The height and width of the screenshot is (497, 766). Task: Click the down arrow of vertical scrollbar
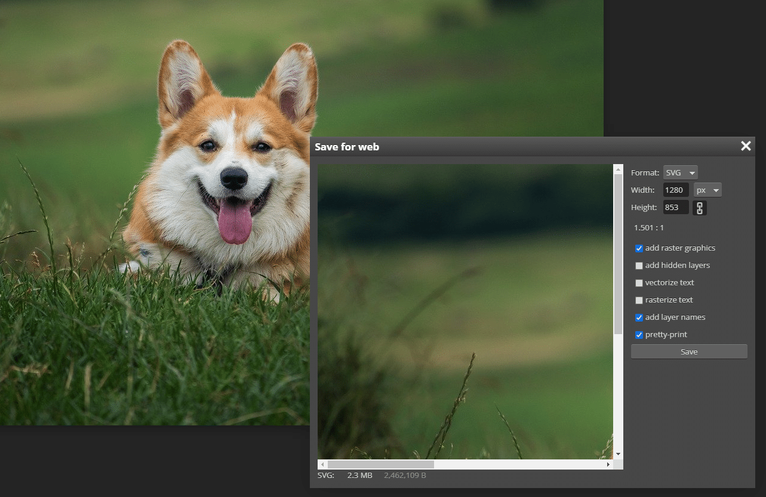[618, 454]
